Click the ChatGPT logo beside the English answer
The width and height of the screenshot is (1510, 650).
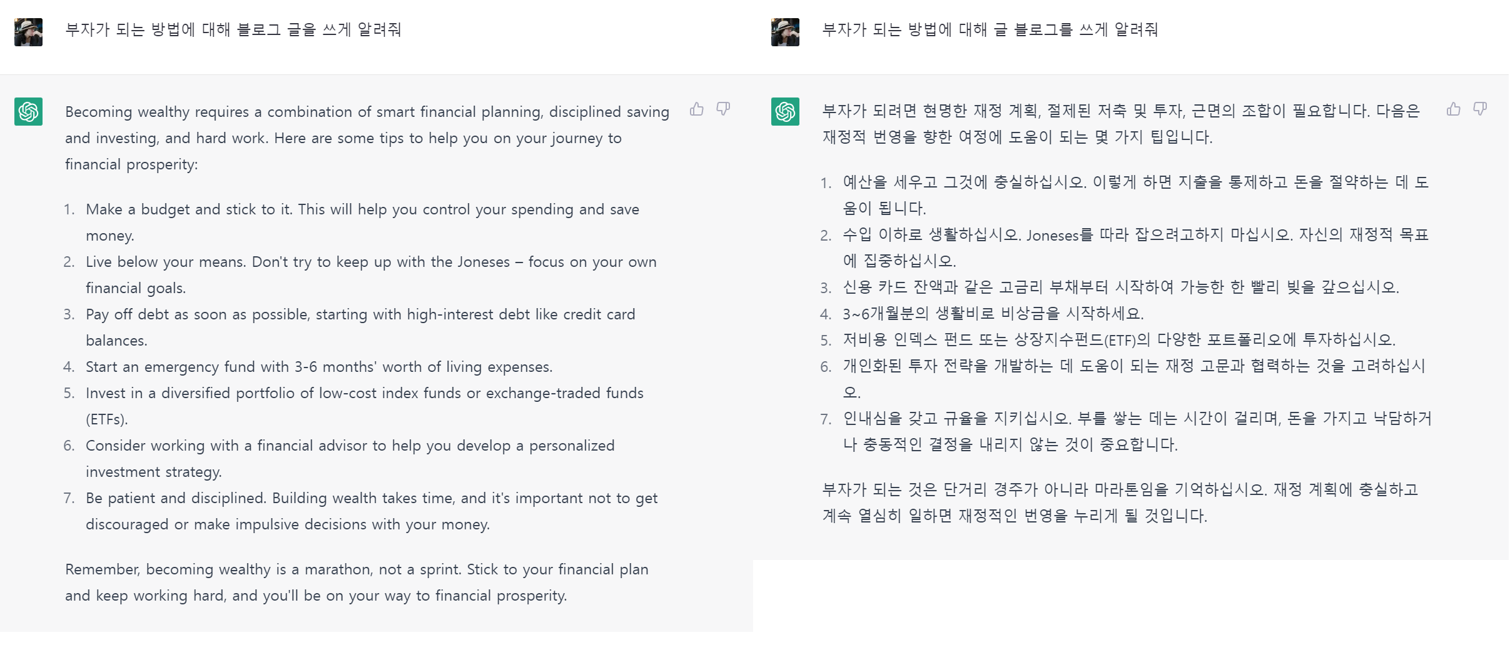[x=28, y=112]
